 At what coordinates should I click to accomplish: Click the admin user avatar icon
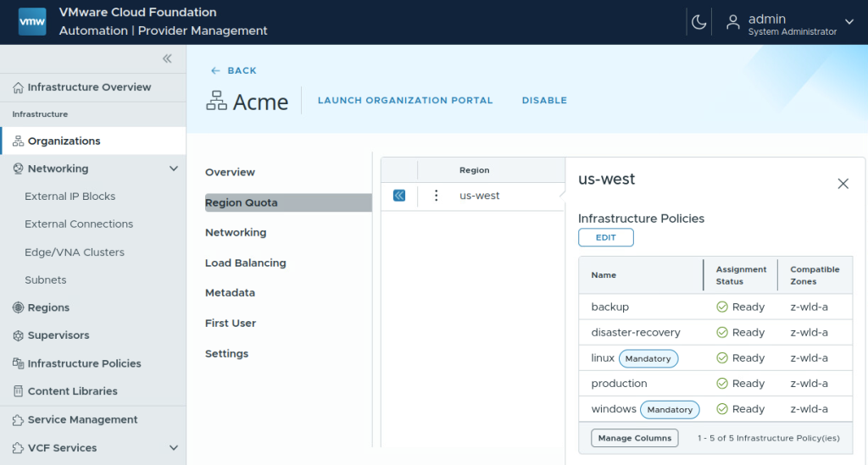733,22
